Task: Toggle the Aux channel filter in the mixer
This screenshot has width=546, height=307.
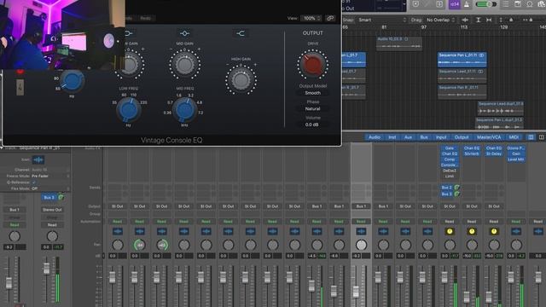Action: (x=408, y=137)
